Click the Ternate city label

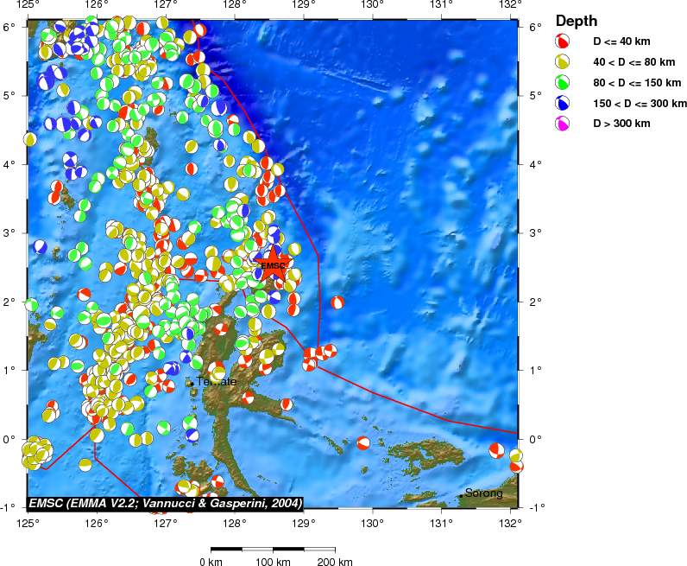pos(216,381)
